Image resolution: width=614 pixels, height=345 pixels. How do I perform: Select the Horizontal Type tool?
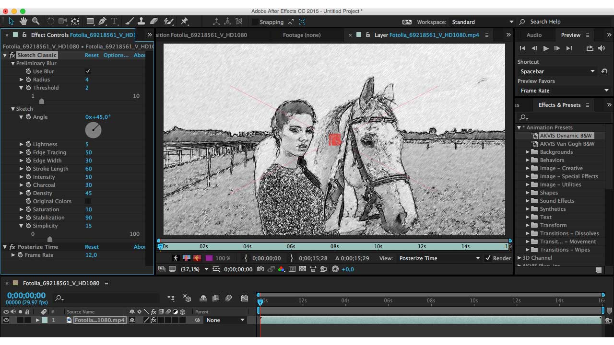point(115,22)
